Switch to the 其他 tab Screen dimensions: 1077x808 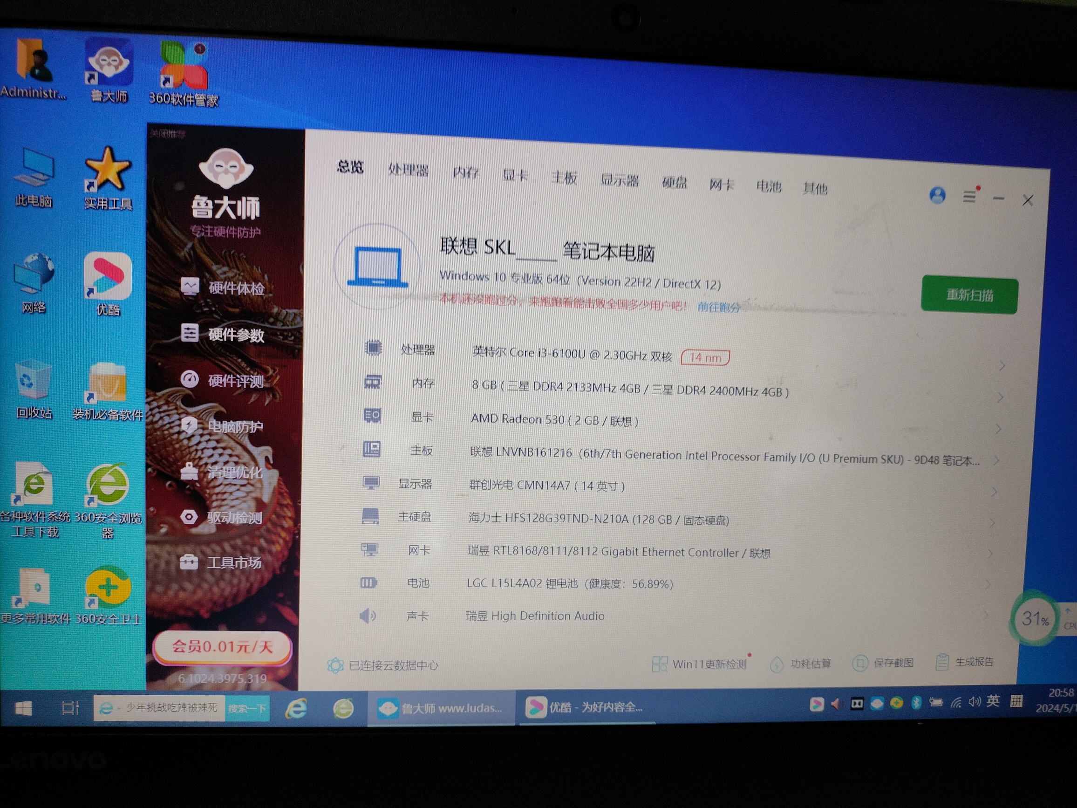815,188
